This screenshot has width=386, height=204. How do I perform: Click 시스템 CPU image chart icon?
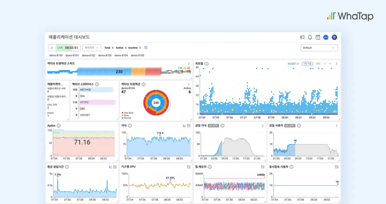click(x=189, y=167)
